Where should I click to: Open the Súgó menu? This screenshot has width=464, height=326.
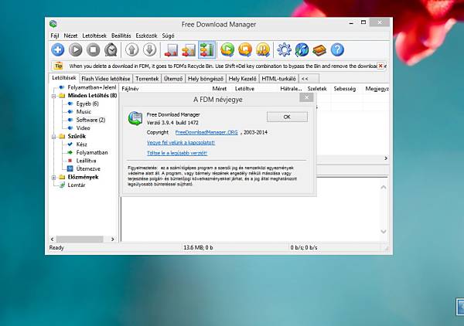[x=168, y=36]
